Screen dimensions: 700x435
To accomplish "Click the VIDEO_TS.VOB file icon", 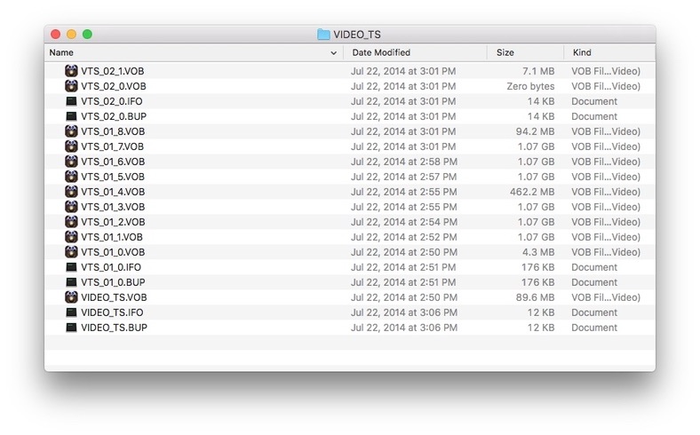I will click(71, 297).
